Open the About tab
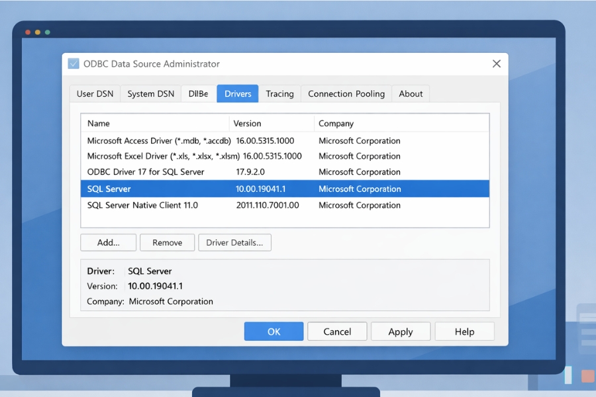Viewport: 596px width, 397px height. point(411,93)
